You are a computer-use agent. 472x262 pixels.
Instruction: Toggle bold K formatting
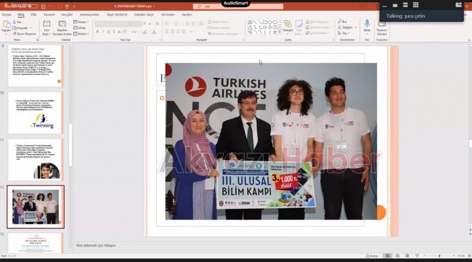pos(97,32)
